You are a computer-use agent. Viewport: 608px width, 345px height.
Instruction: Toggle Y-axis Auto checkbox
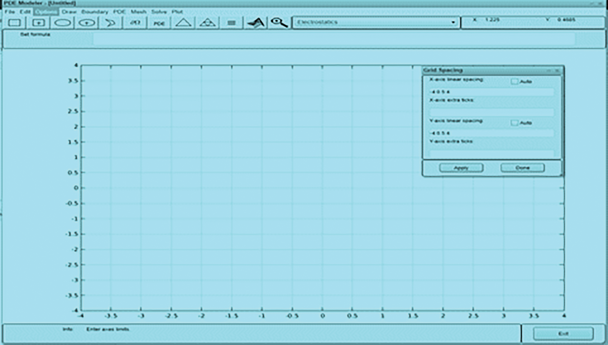pos(514,123)
